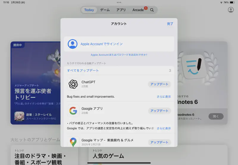
Task: Tap the forgot Apple Account or password link
Action: 119,55
